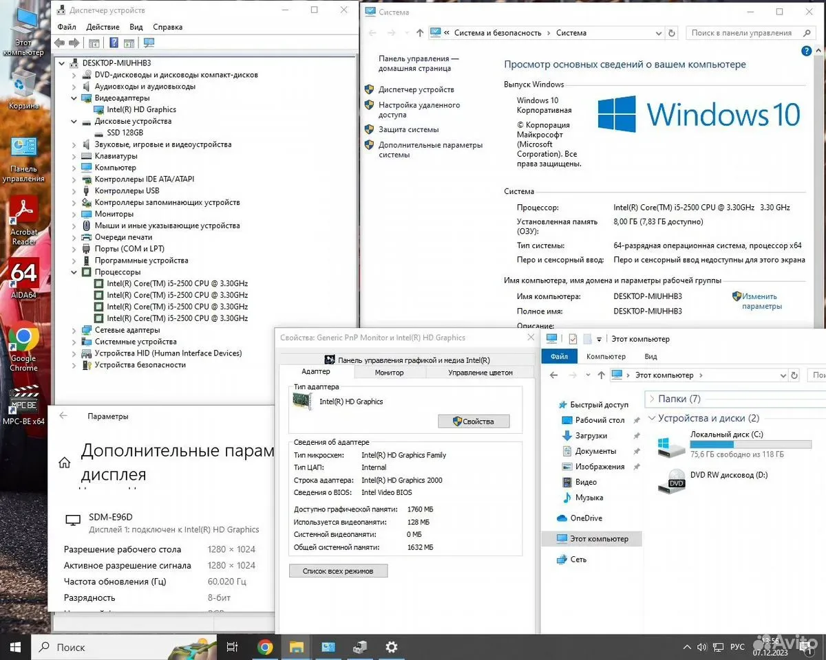Open Acrobat Reader desktop icon
The height and width of the screenshot is (660, 826).
23,221
